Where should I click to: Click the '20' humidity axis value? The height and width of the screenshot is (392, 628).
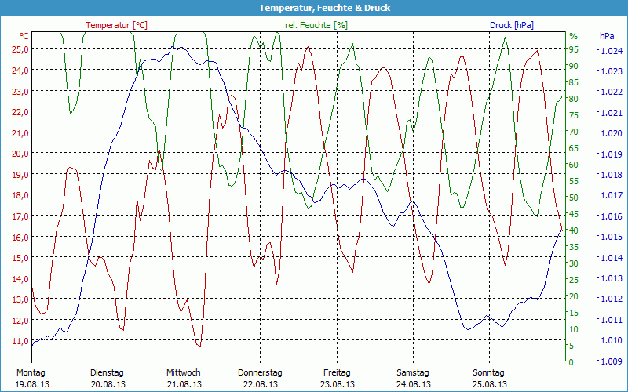pyautogui.click(x=574, y=296)
